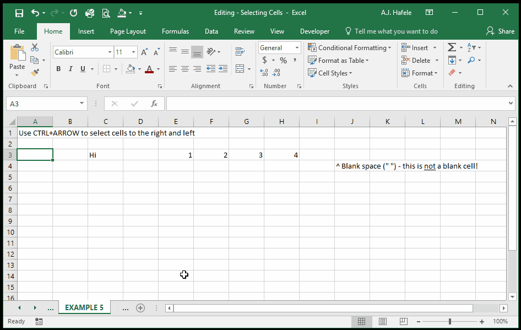Switch to the Data tab
The height and width of the screenshot is (330, 521).
[x=211, y=31]
